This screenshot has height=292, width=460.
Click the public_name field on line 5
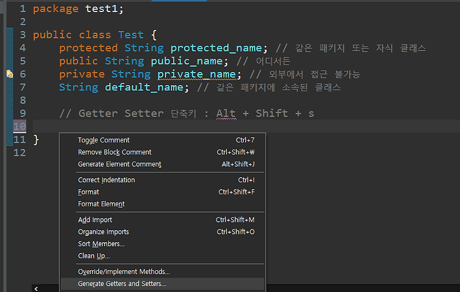pos(186,62)
